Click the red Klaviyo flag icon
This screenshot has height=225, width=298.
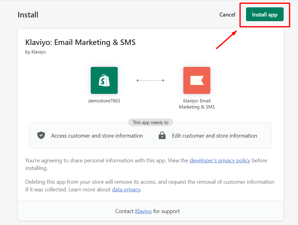pos(197,80)
